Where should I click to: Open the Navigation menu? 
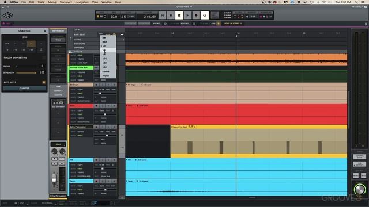pyautogui.click(x=82, y=2)
